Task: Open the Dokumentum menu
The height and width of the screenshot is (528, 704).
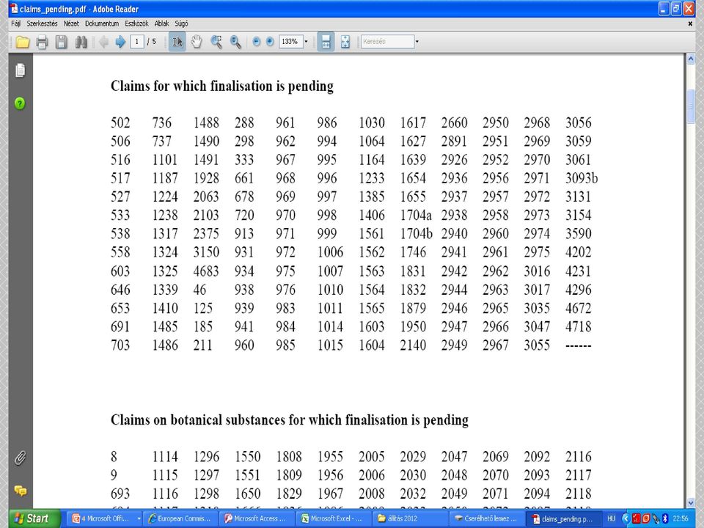Action: pyautogui.click(x=102, y=23)
